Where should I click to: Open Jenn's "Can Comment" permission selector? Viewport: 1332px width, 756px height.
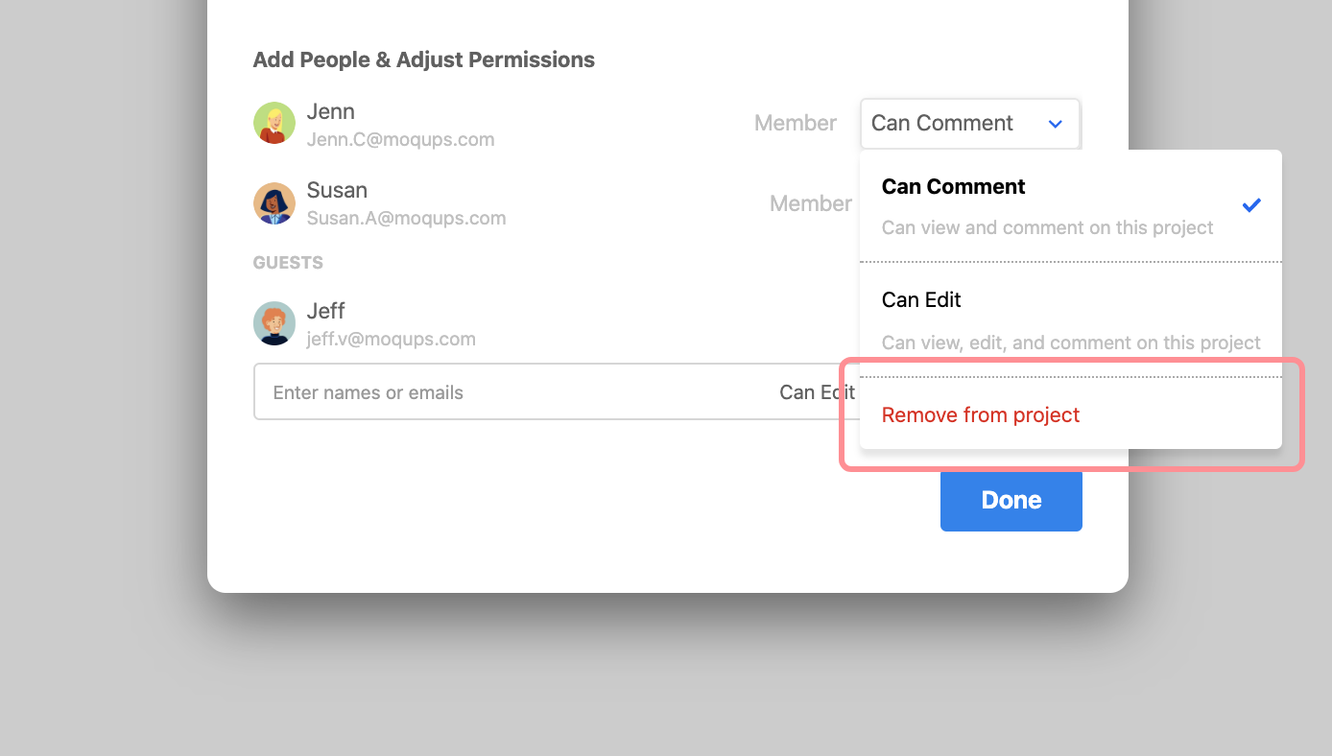click(x=969, y=124)
